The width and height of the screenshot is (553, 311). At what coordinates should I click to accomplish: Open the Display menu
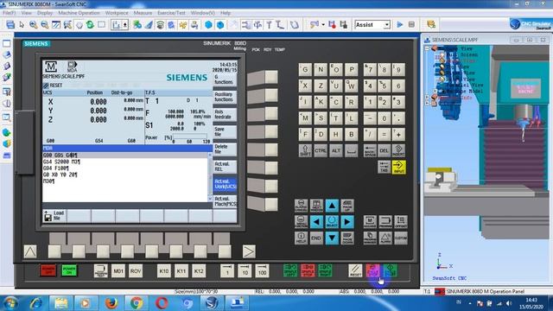(x=45, y=13)
